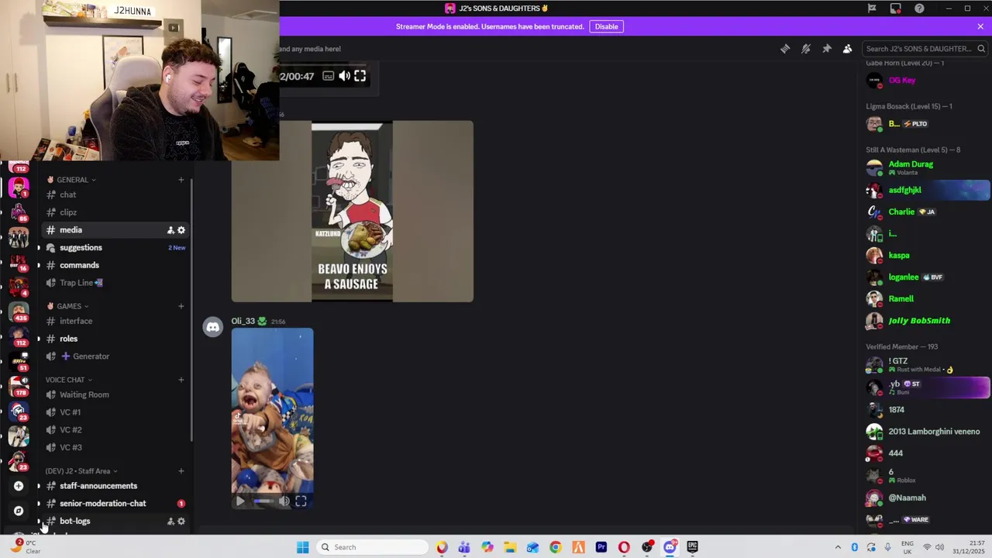
Task: Open Windows Start menu
Action: 303,547
